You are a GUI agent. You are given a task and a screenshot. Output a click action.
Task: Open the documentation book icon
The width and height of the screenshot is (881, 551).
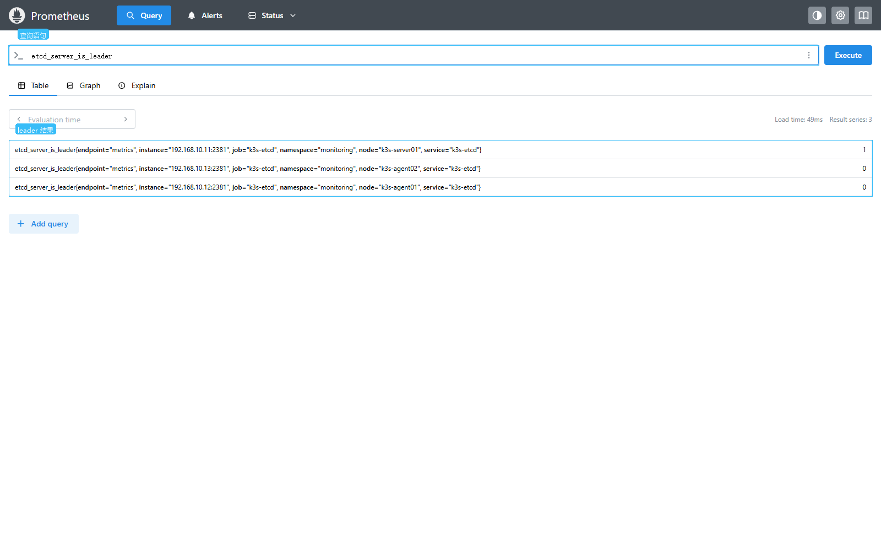[x=863, y=15]
